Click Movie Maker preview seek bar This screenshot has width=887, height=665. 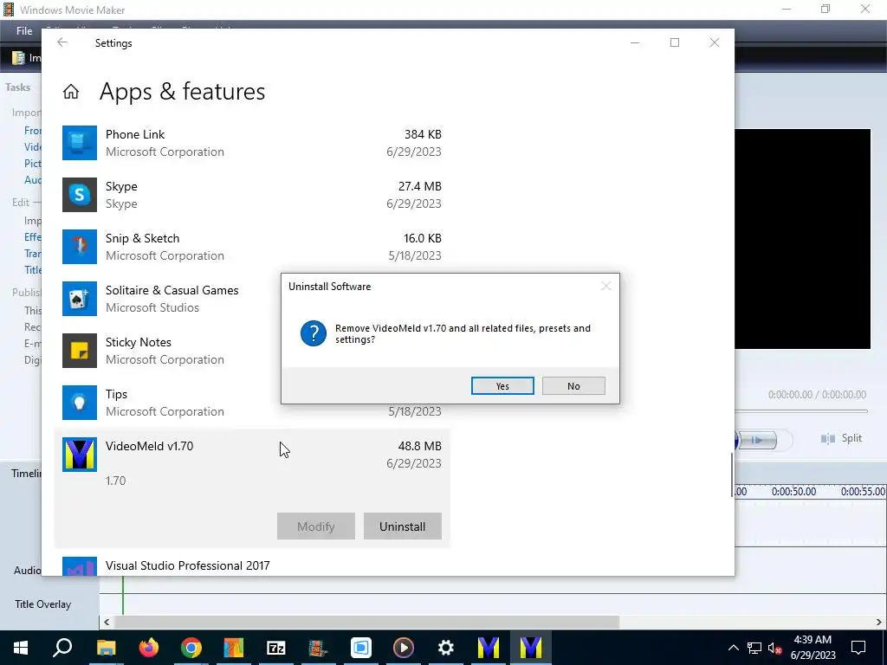coord(801,411)
